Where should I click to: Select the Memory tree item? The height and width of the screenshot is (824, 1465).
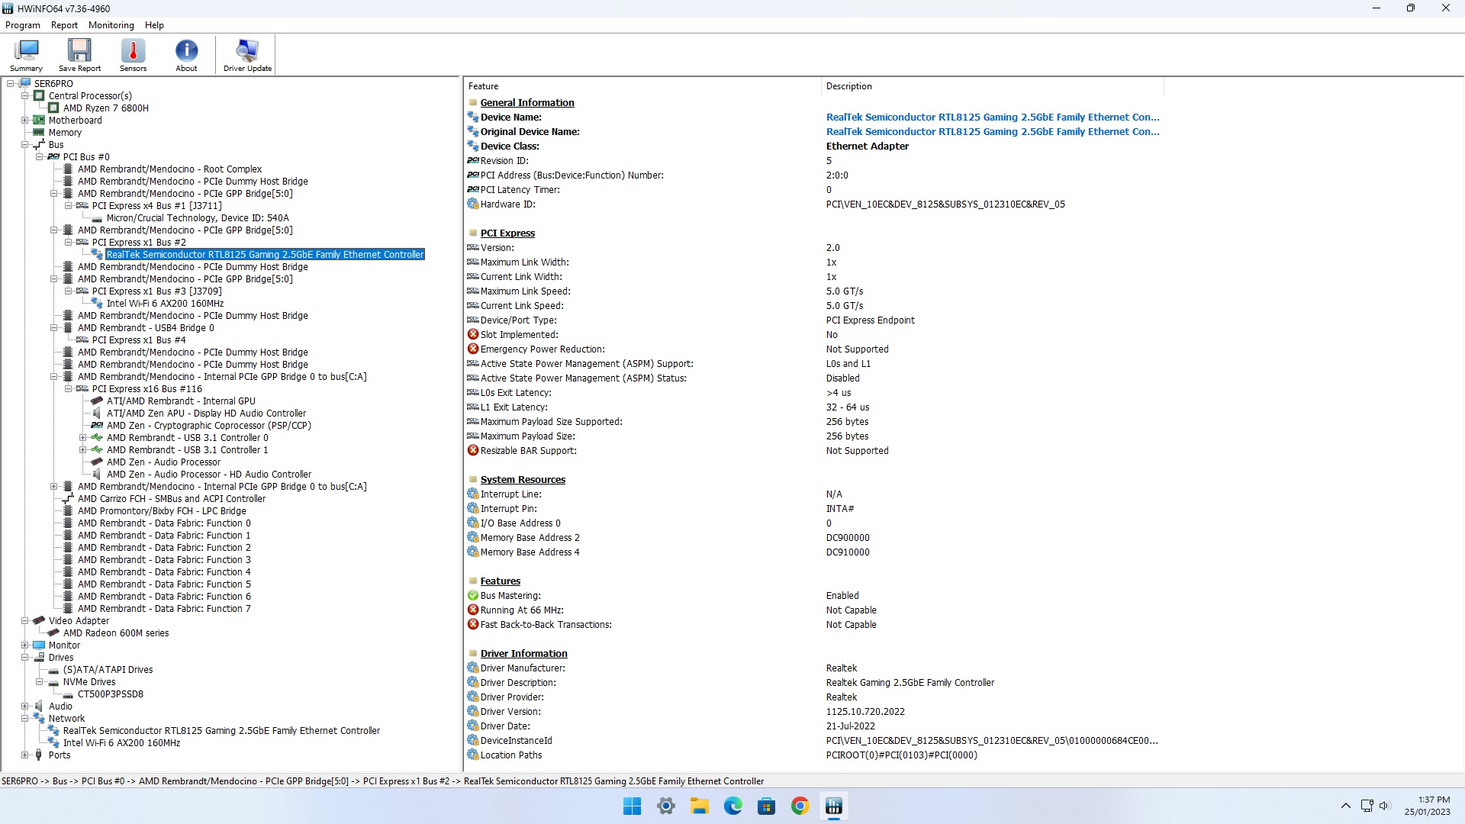tap(65, 133)
